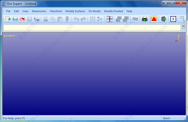
Task: Click the blue Open file tray icon
Action: [x=15, y=19]
